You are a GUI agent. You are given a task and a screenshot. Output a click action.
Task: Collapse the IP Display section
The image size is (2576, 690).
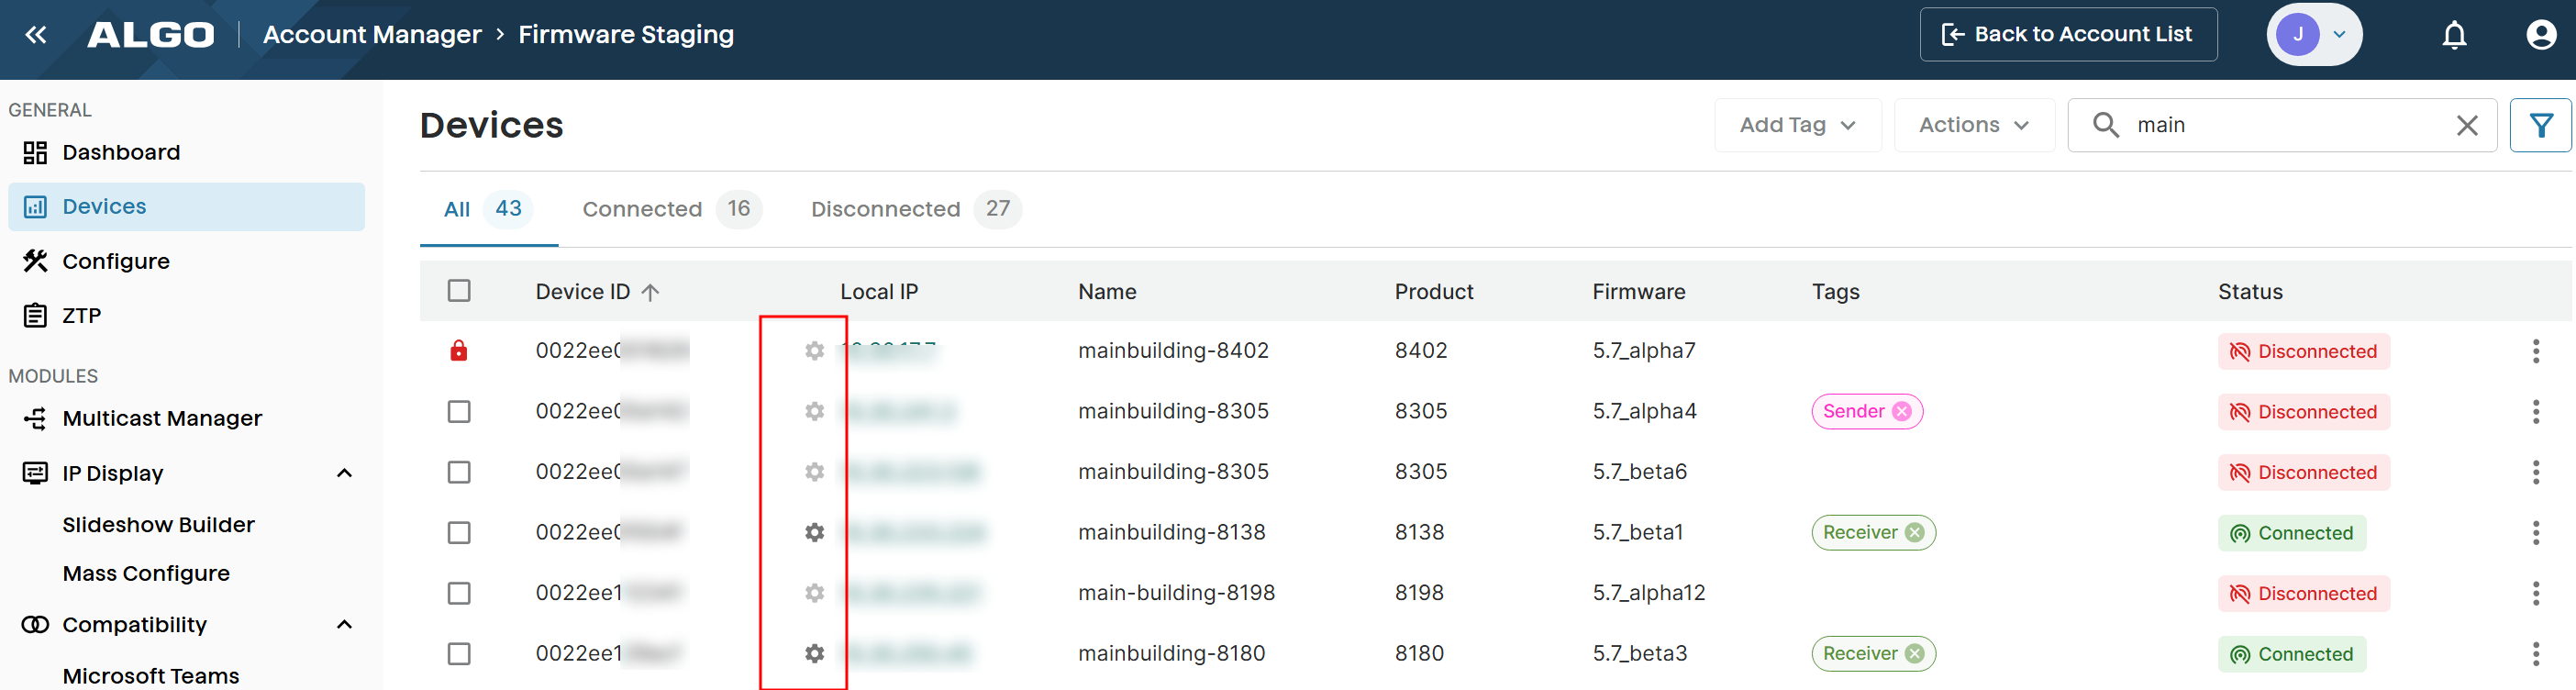pyautogui.click(x=344, y=473)
